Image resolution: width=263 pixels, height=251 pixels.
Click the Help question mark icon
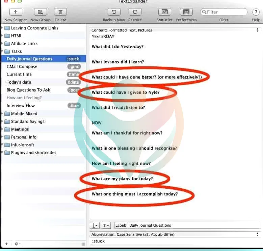(256, 12)
